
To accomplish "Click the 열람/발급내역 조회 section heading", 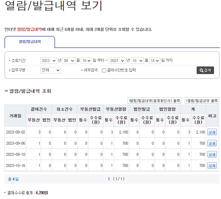I will 30,91.
